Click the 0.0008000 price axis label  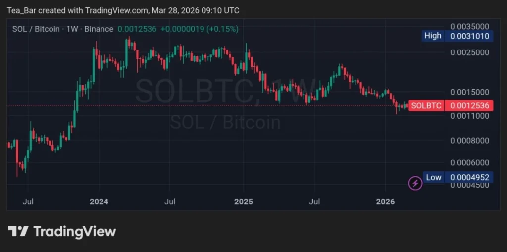click(x=469, y=141)
